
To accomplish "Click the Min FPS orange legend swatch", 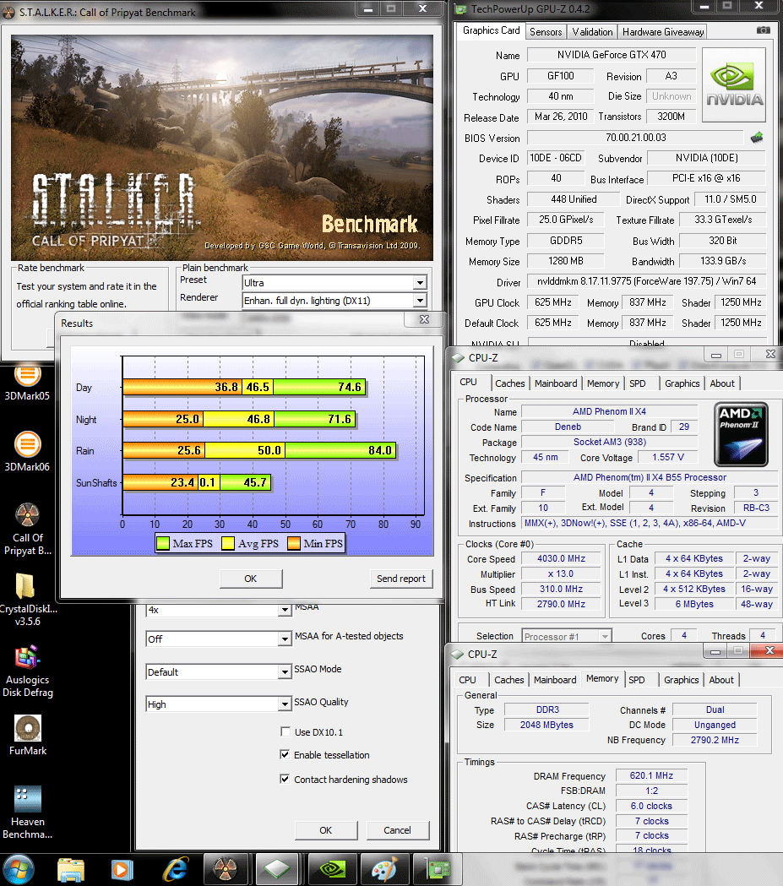I will point(294,544).
